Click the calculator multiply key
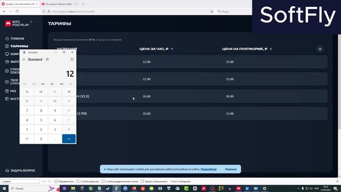 tap(69, 110)
